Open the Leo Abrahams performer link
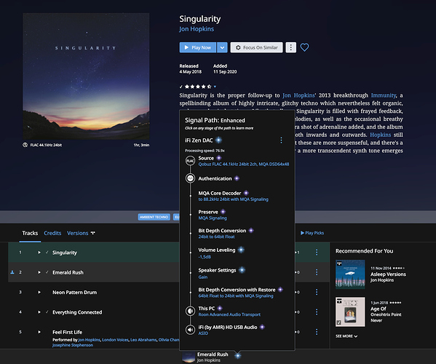This screenshot has width=436, height=364. (143, 340)
